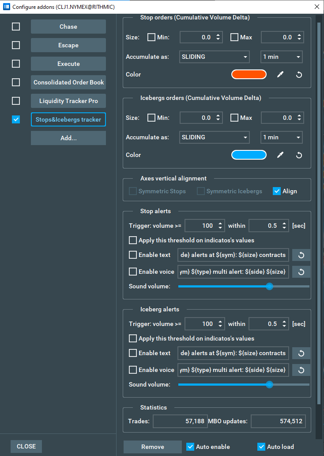Enable text alerts under Stop alerts

133,255
